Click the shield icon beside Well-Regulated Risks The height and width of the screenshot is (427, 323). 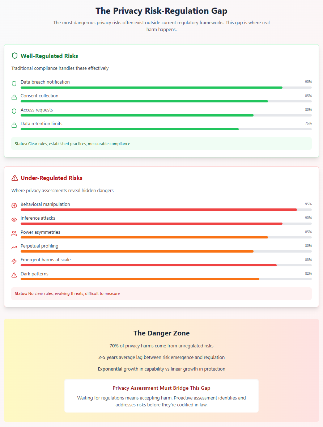point(15,56)
